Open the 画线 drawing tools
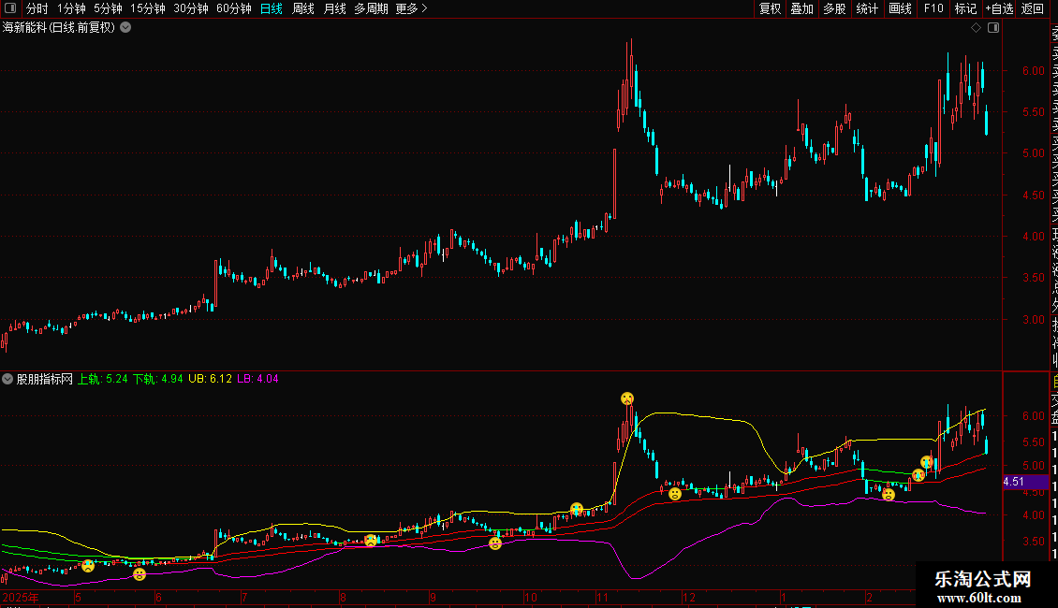1058x608 pixels. tap(900, 8)
